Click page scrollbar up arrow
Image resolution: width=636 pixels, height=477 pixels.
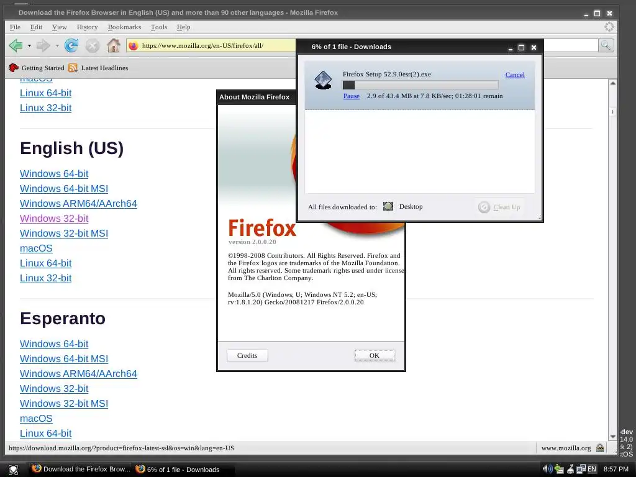pyautogui.click(x=613, y=83)
